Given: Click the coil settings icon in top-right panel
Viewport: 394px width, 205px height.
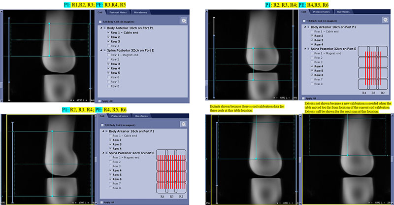Looking at the screenshot, I should pos(385,20).
